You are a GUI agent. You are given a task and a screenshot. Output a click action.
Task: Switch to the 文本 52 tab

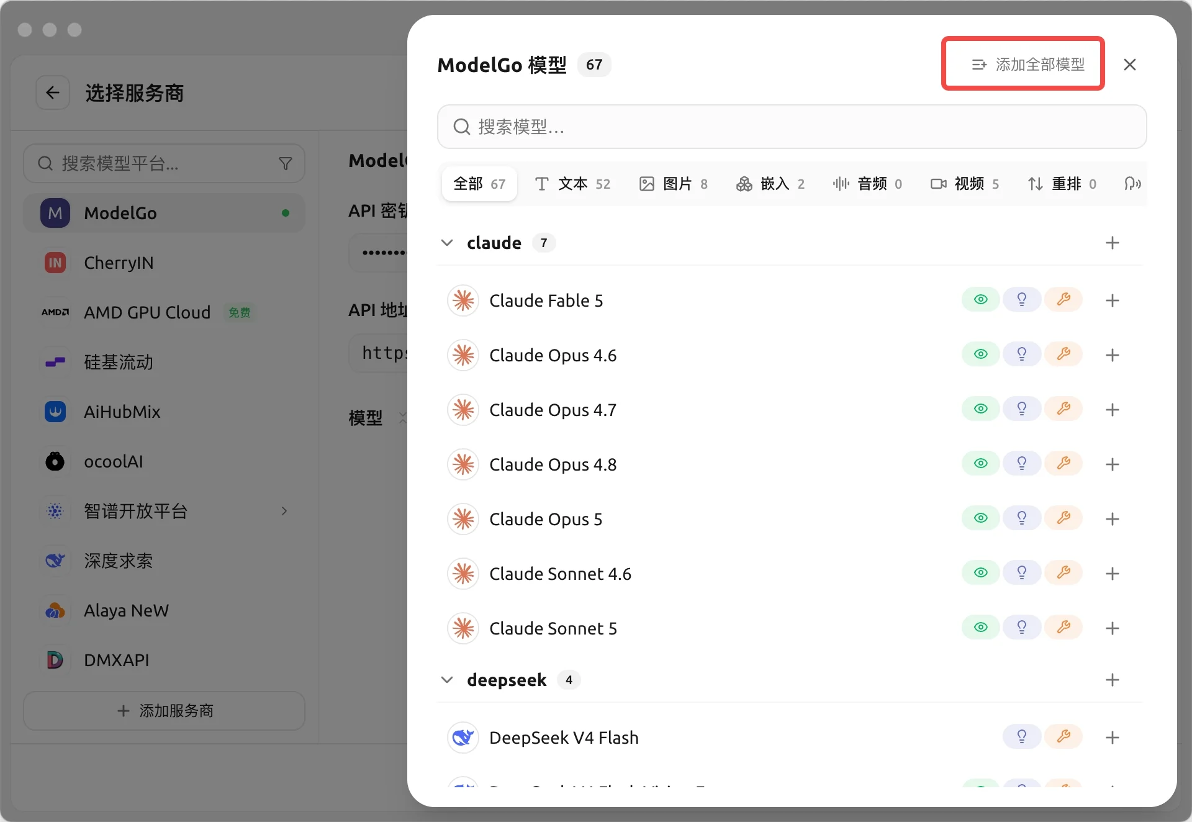573,184
